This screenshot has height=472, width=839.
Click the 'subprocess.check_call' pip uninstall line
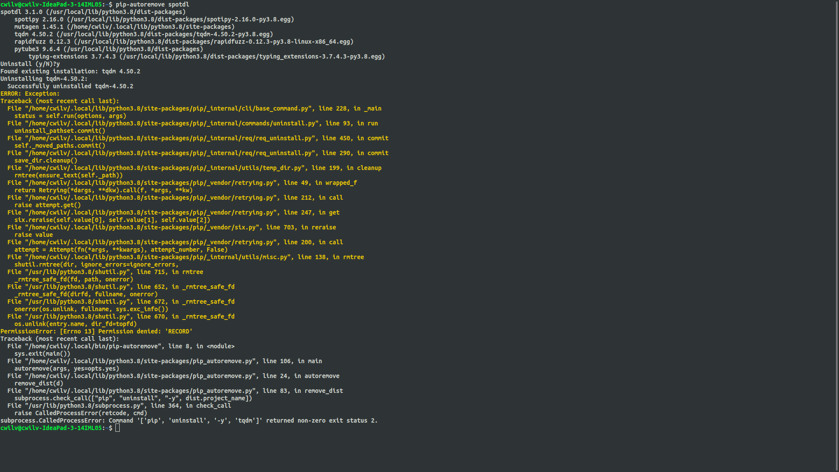click(x=133, y=398)
